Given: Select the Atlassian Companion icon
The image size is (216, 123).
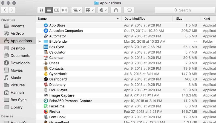Looking at the screenshot, I should [46, 31].
